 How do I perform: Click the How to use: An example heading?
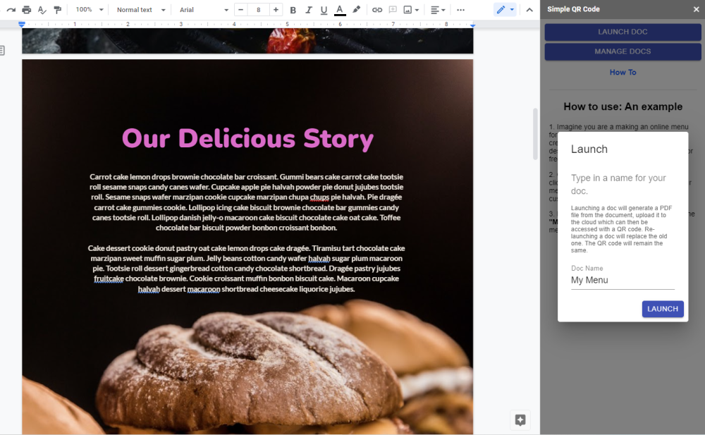coord(623,106)
